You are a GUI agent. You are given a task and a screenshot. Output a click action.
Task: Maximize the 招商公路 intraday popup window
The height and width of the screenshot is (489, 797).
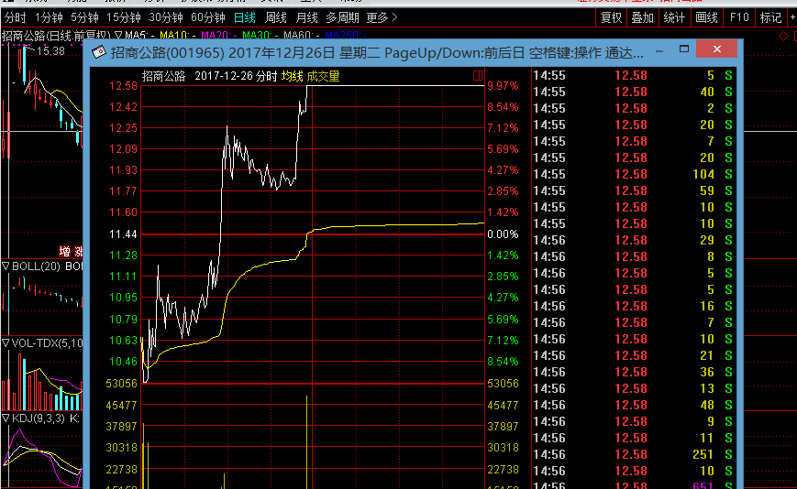[684, 49]
